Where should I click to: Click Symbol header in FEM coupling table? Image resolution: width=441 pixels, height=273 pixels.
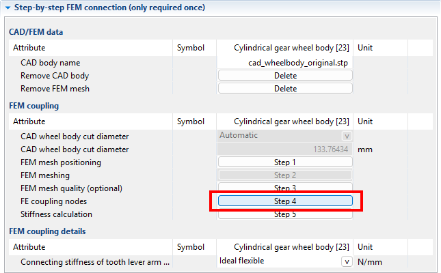tap(190, 121)
